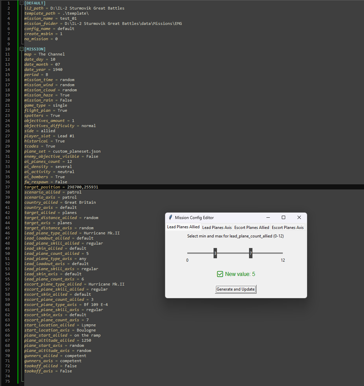Click the ai_planes_count = 12 line
This screenshot has height=386, width=364.
click(x=48, y=161)
